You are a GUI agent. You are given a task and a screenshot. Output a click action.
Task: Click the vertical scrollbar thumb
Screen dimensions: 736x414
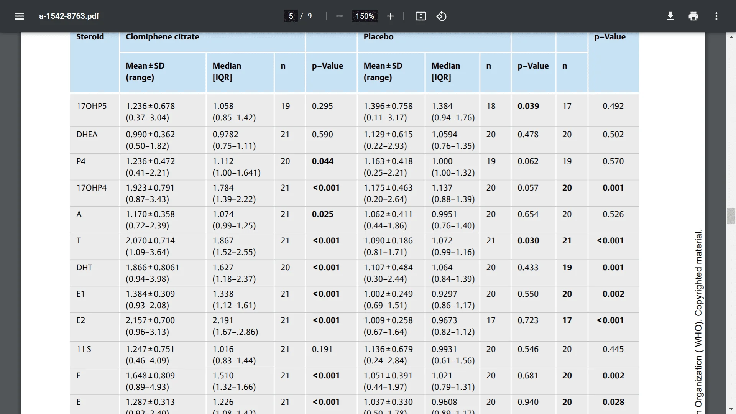point(731,216)
